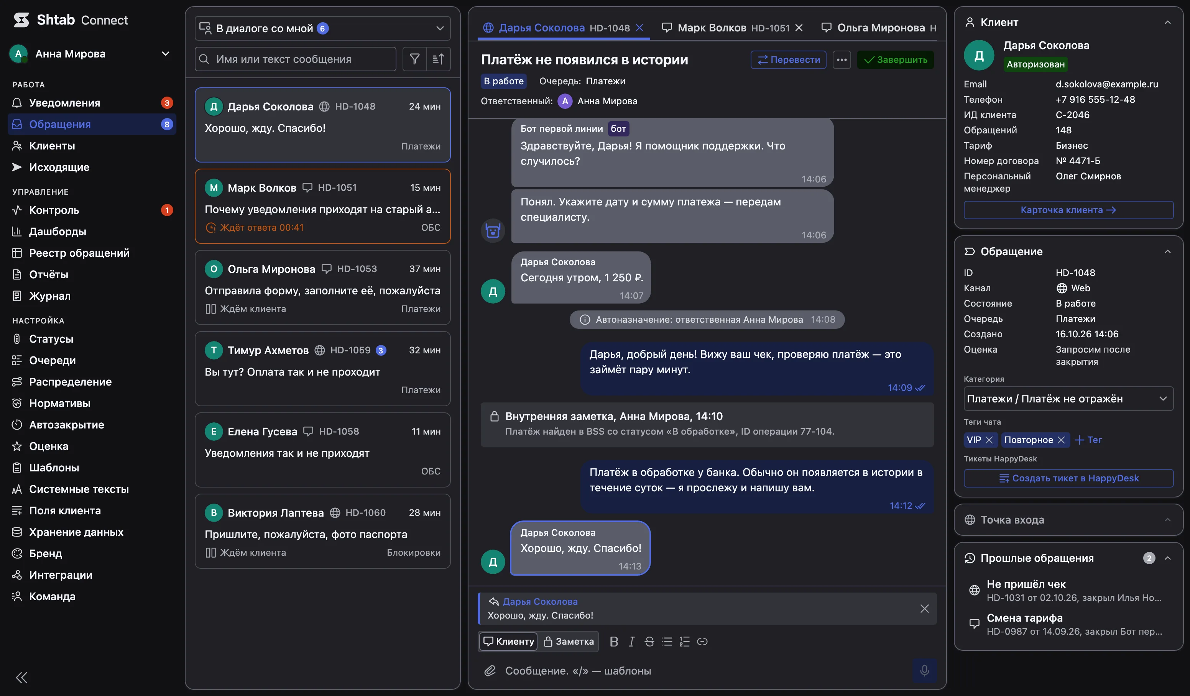The image size is (1190, 696).
Task: Open the В диалоге со мной dropdown
Action: coord(322,28)
